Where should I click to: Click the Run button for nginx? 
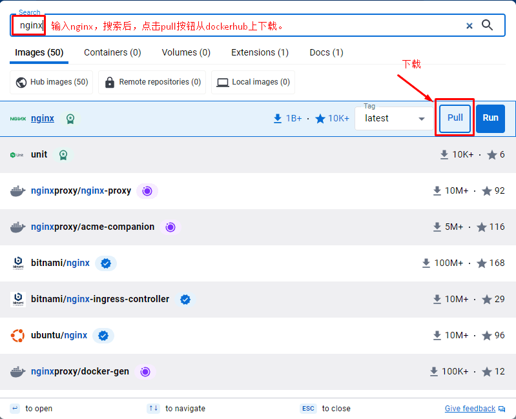click(490, 118)
